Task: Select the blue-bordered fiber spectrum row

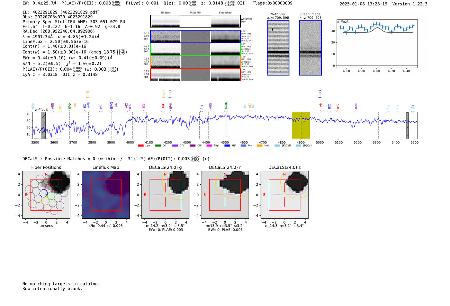Action: [x=195, y=37]
